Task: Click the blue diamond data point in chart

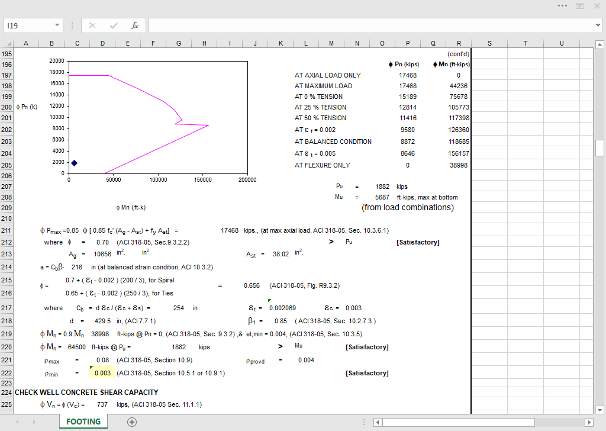Action: point(74,163)
